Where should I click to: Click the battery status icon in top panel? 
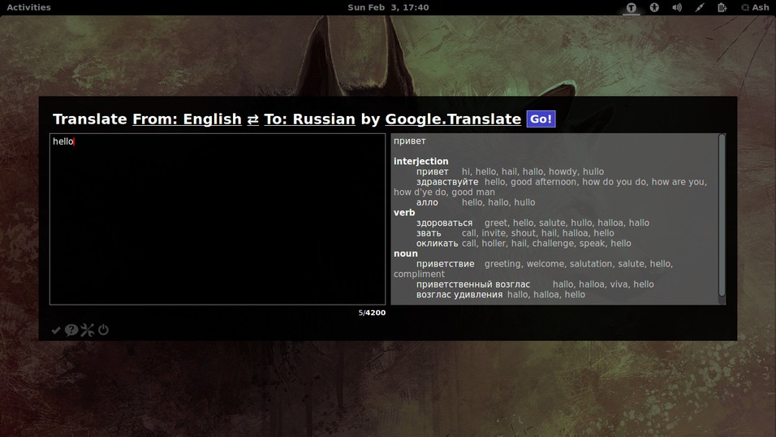[x=722, y=7]
